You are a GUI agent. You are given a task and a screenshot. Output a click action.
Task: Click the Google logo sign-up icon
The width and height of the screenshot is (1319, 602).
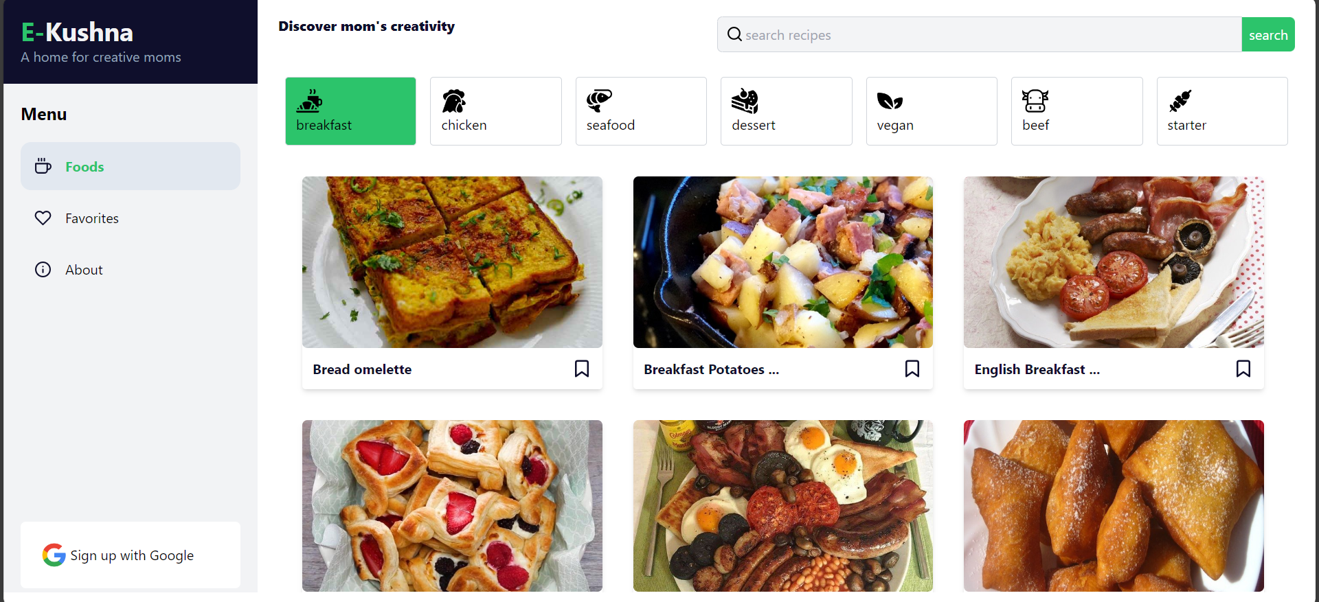point(54,555)
